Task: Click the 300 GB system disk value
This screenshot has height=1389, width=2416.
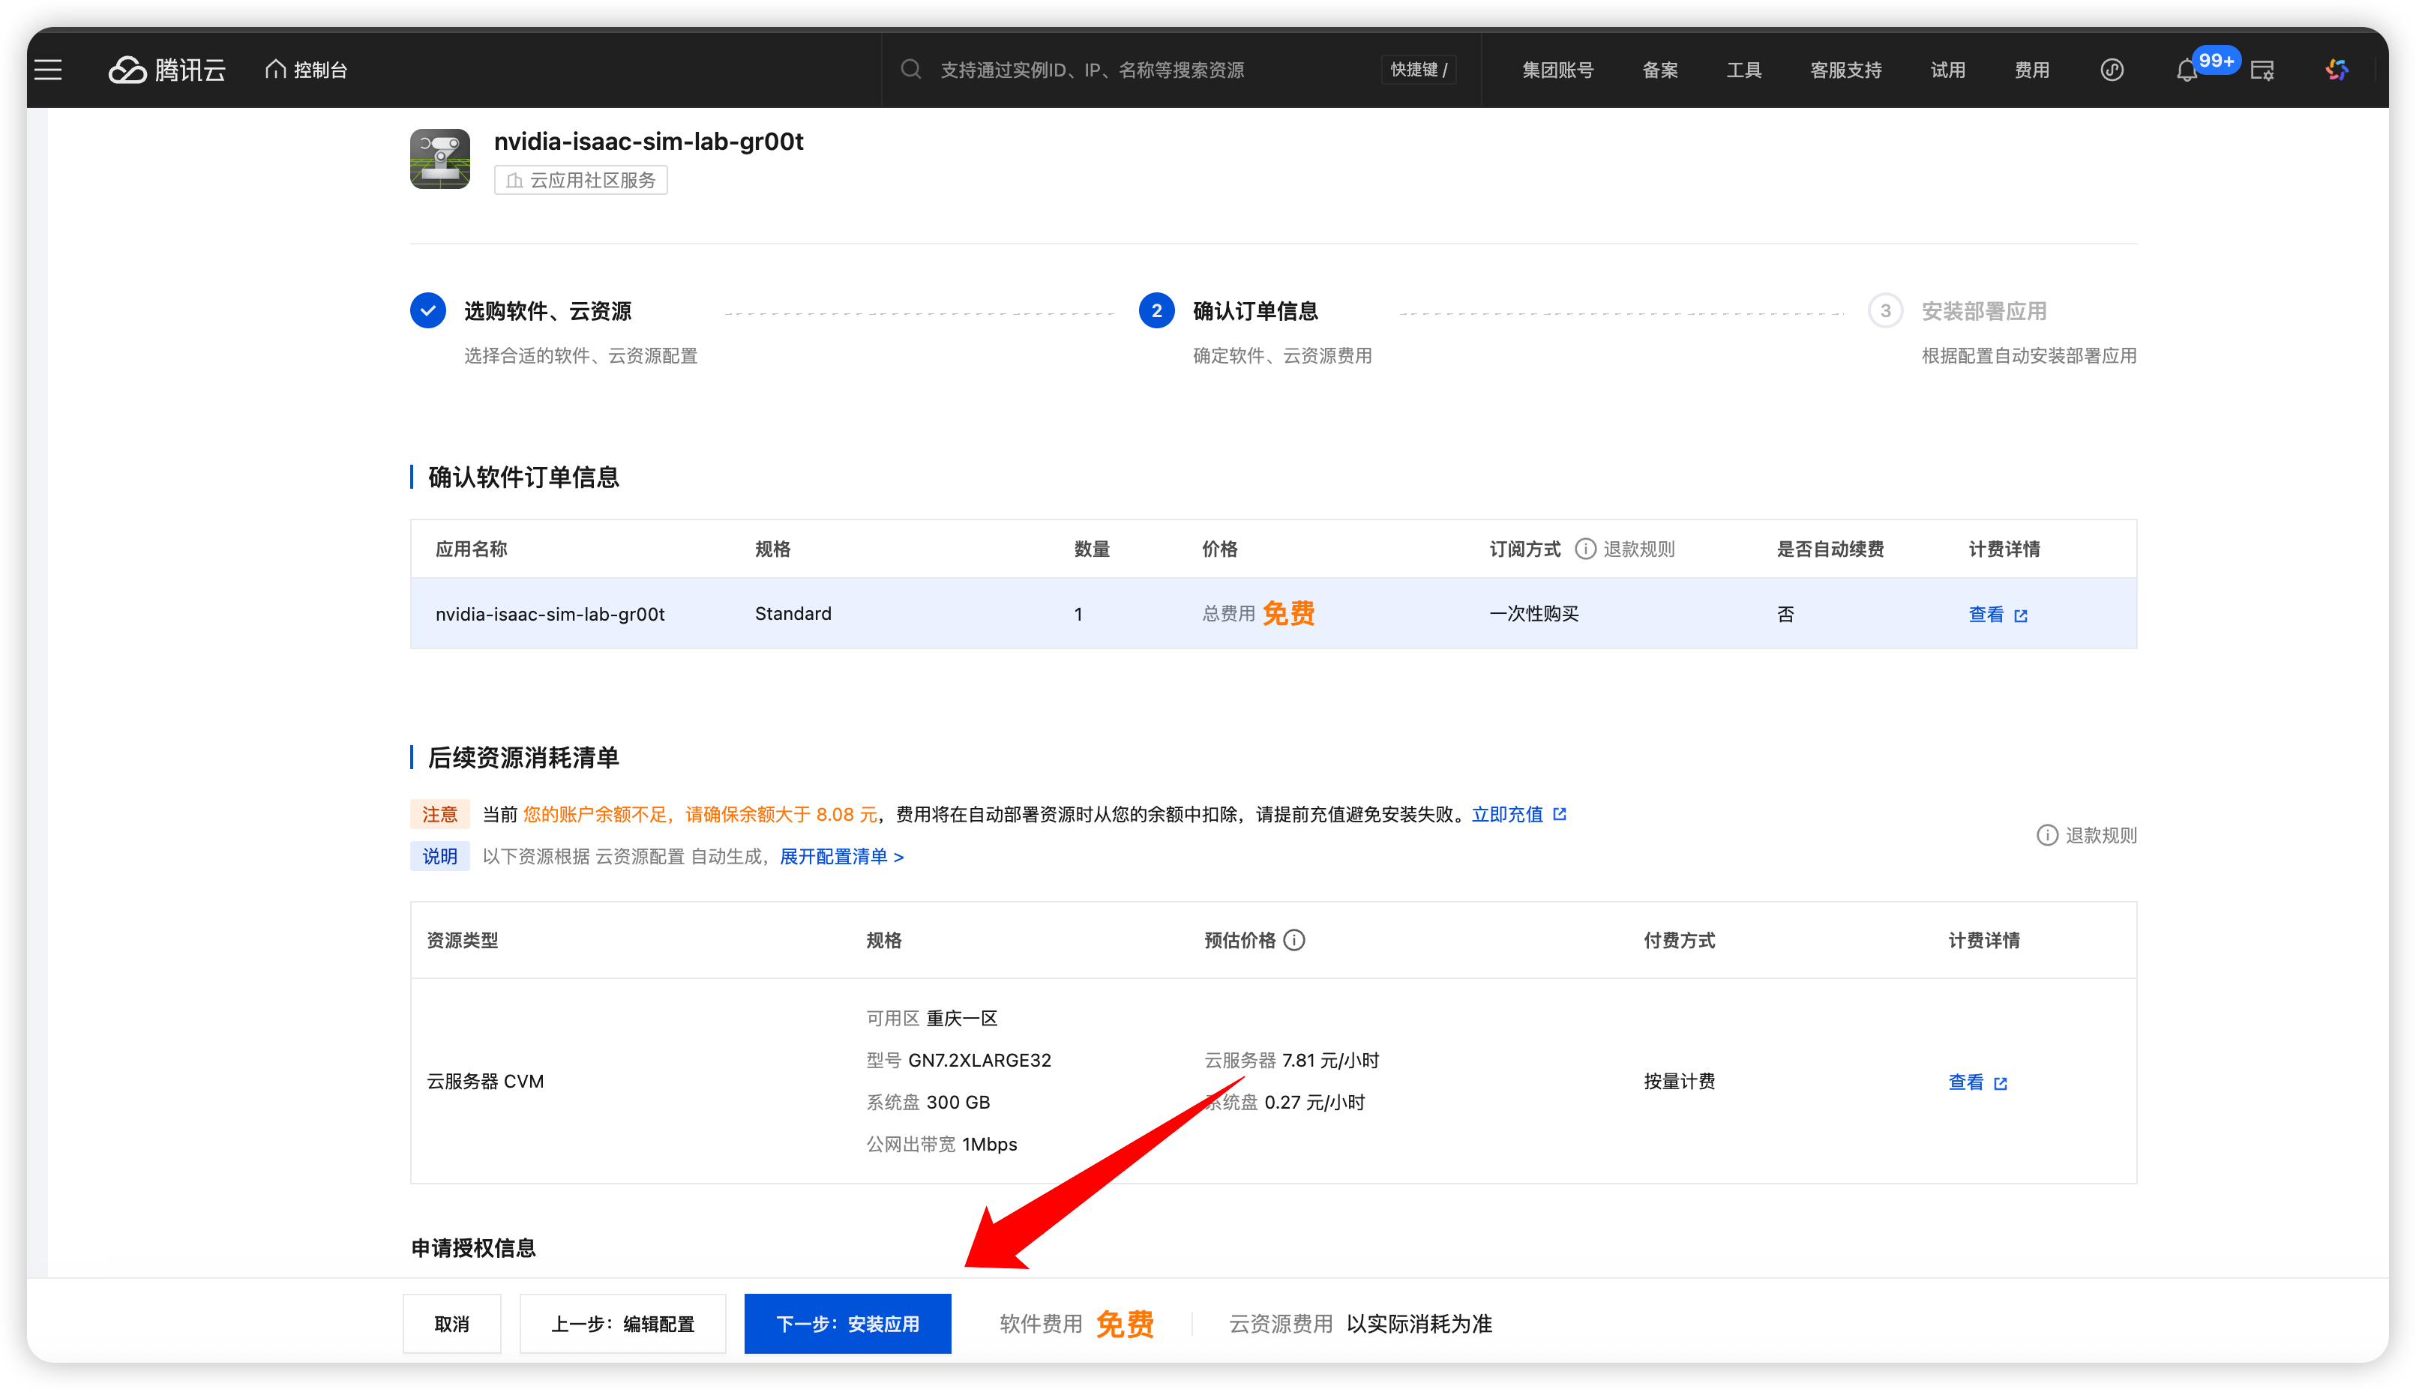Action: point(958,1102)
